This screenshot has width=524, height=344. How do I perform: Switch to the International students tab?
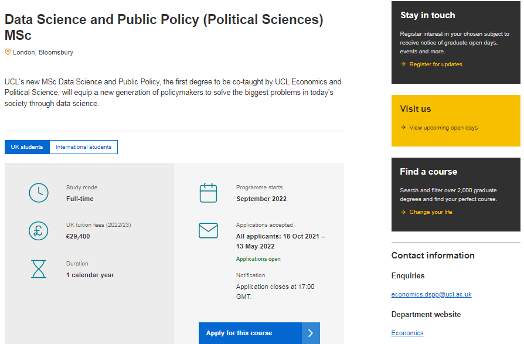(83, 147)
